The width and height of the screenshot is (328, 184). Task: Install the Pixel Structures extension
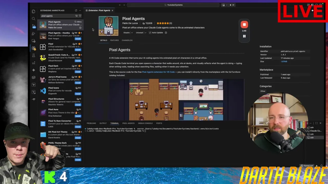(x=78, y=105)
